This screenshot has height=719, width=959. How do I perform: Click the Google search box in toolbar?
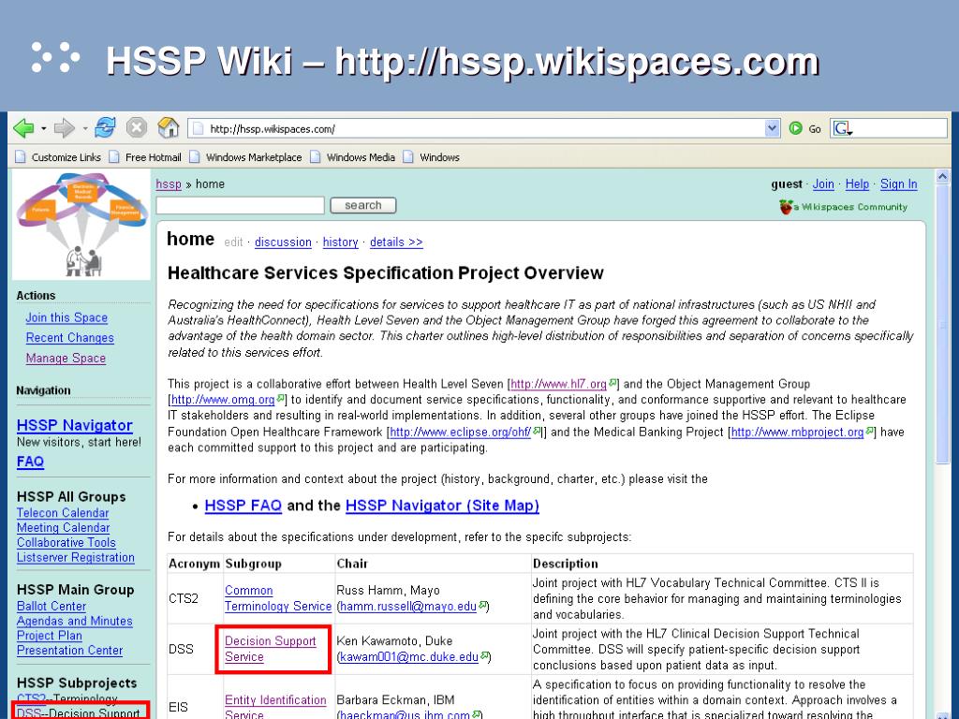tap(889, 128)
